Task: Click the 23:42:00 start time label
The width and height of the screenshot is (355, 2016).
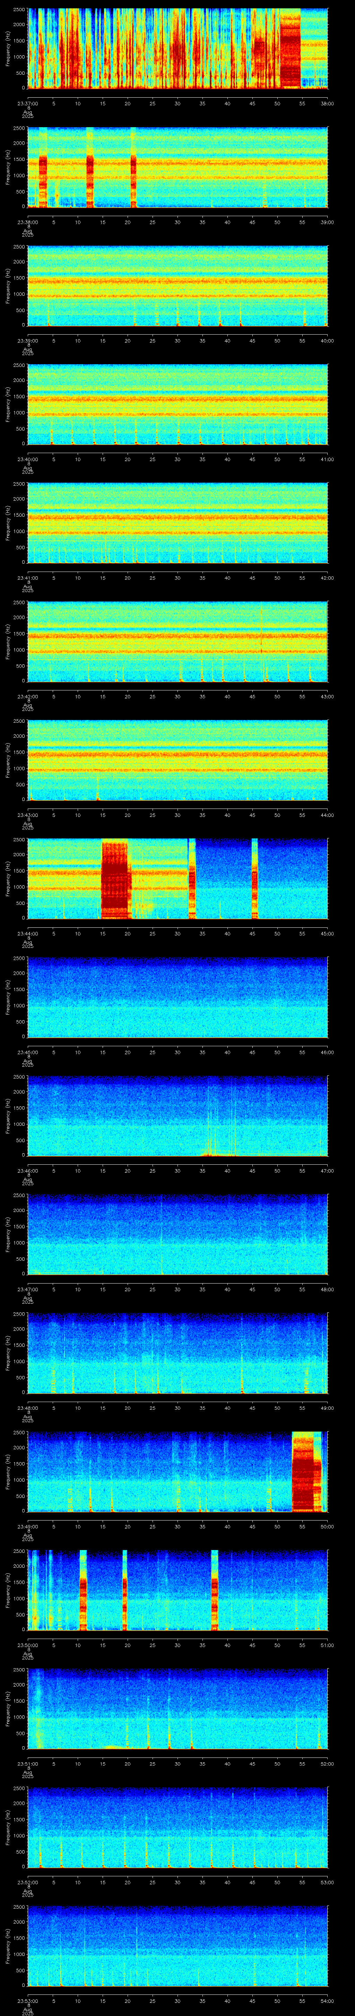Action: click(27, 697)
